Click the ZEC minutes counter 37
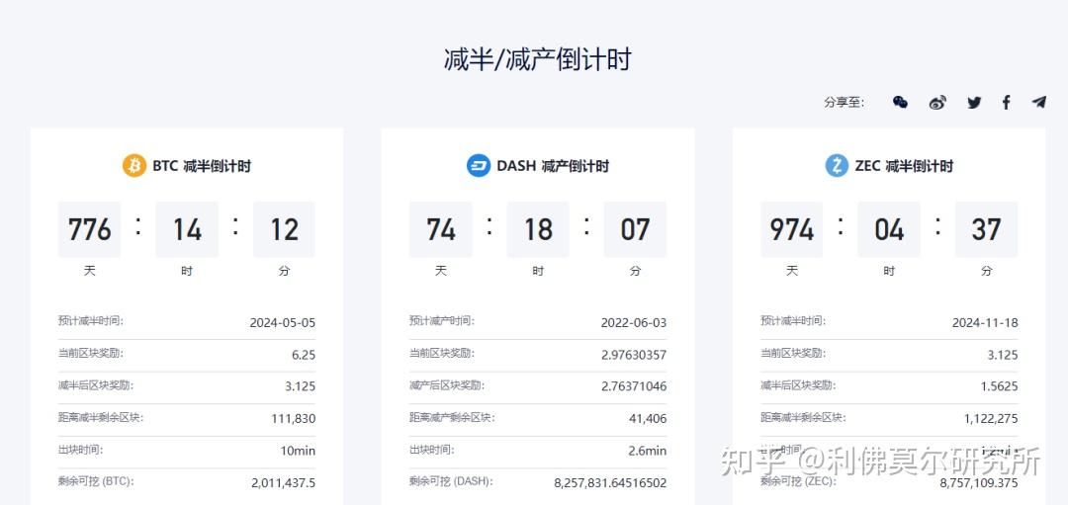Image resolution: width=1068 pixels, height=505 pixels. (986, 229)
